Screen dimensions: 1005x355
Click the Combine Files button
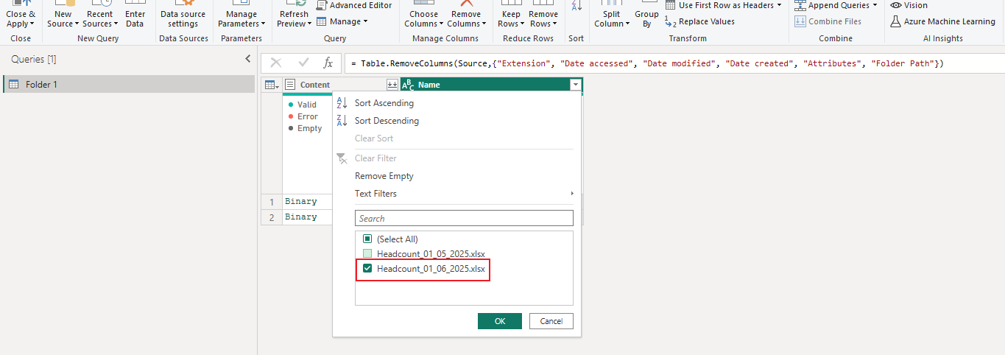click(x=828, y=21)
